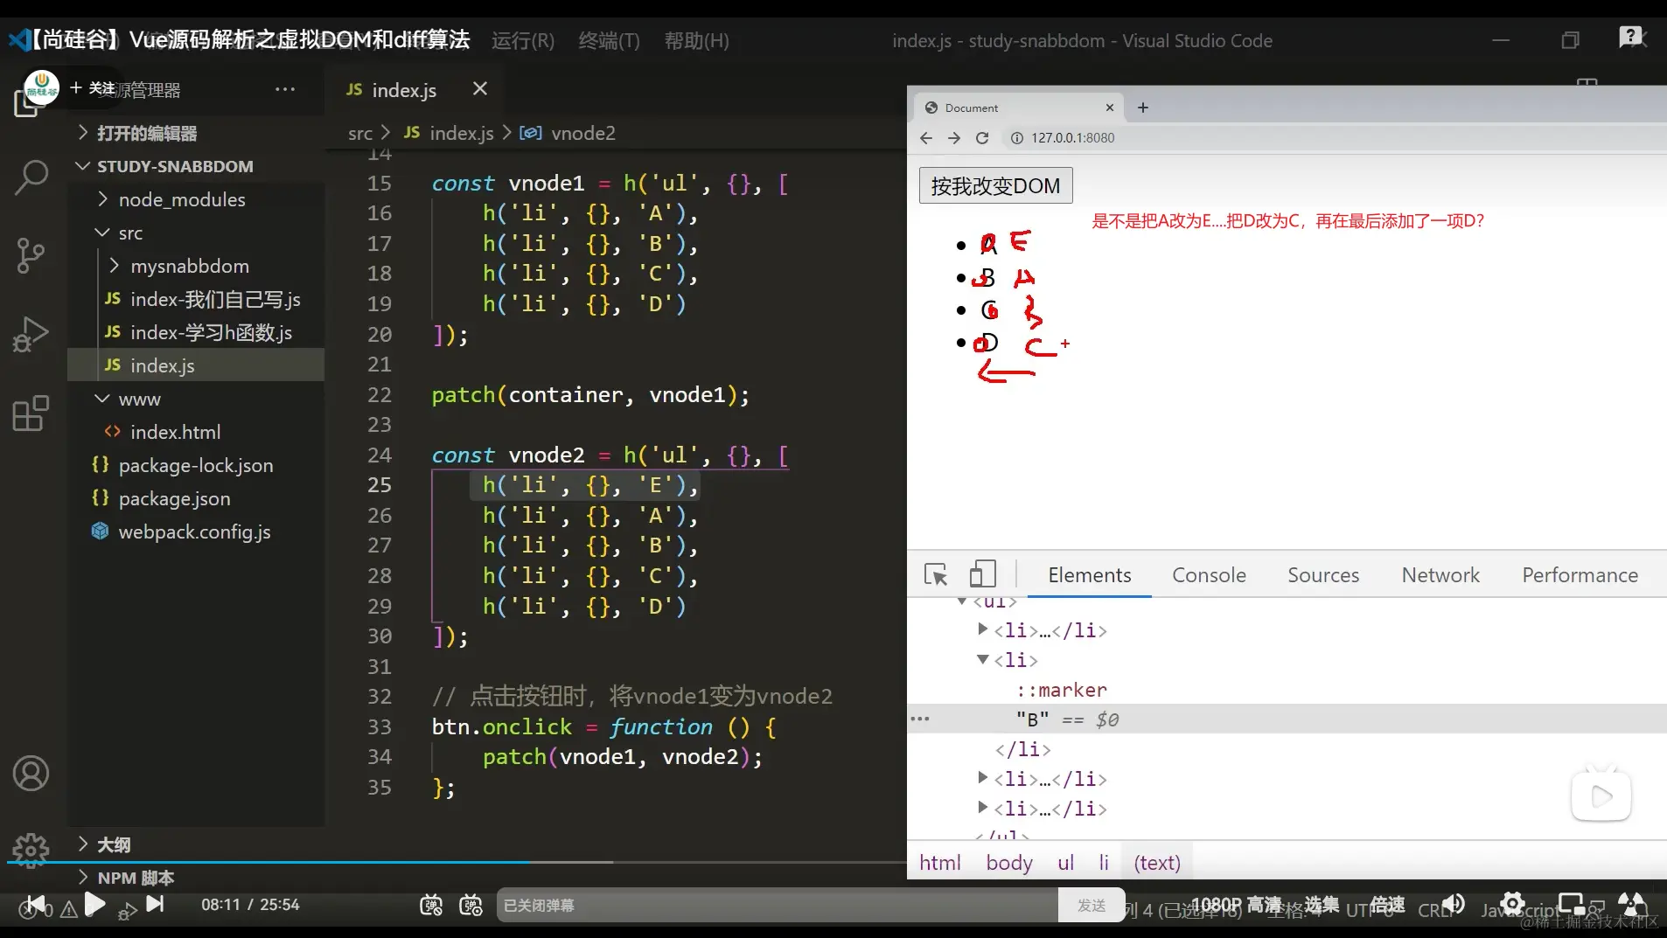Switch to the Elements tab in DevTools
1667x938 pixels.
pos(1090,575)
